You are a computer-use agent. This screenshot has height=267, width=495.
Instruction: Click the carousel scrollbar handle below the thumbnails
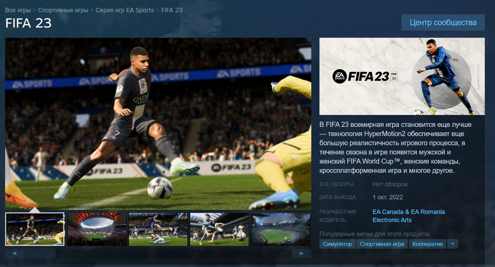[x=40, y=253]
